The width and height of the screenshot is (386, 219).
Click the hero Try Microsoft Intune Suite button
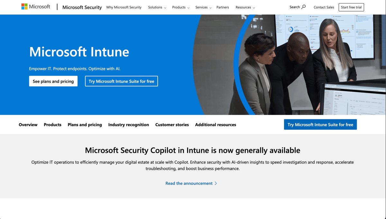pos(121,81)
